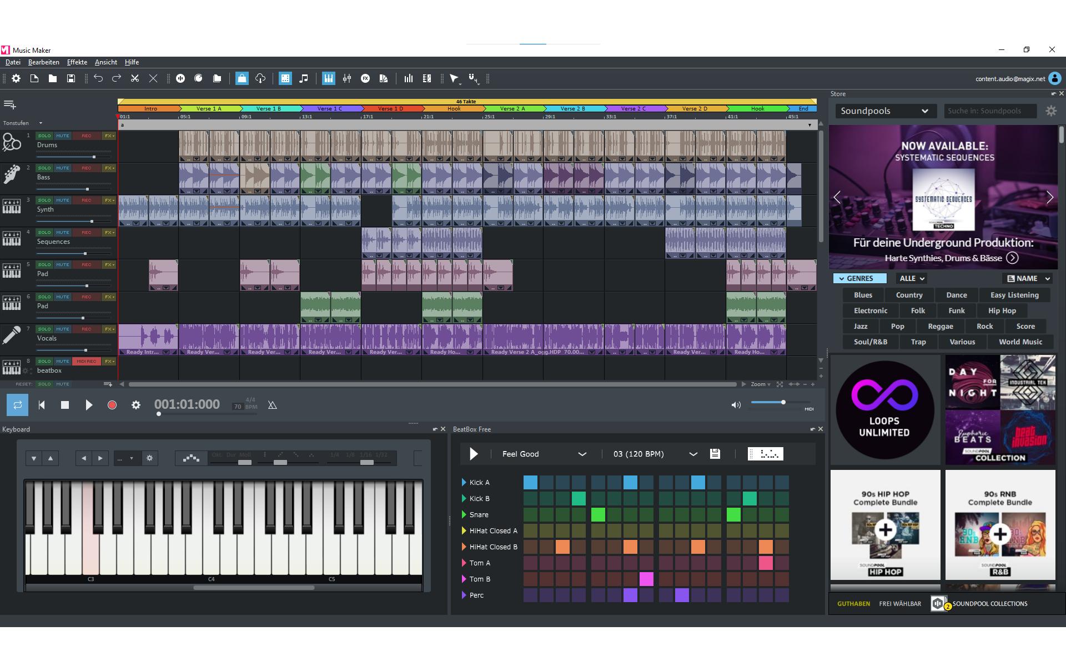Open the Store settings gear icon
Image resolution: width=1066 pixels, height=671 pixels.
click(x=1051, y=111)
